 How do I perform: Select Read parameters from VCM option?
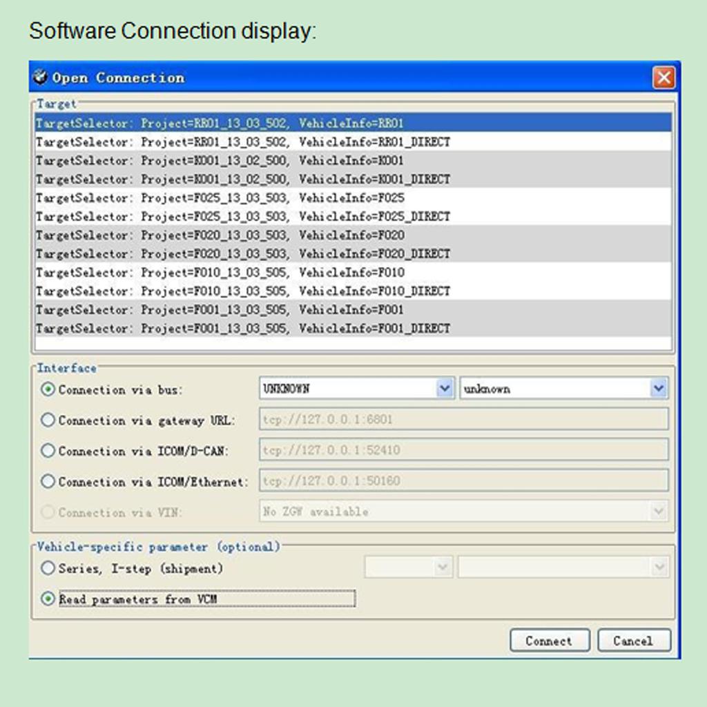(48, 599)
